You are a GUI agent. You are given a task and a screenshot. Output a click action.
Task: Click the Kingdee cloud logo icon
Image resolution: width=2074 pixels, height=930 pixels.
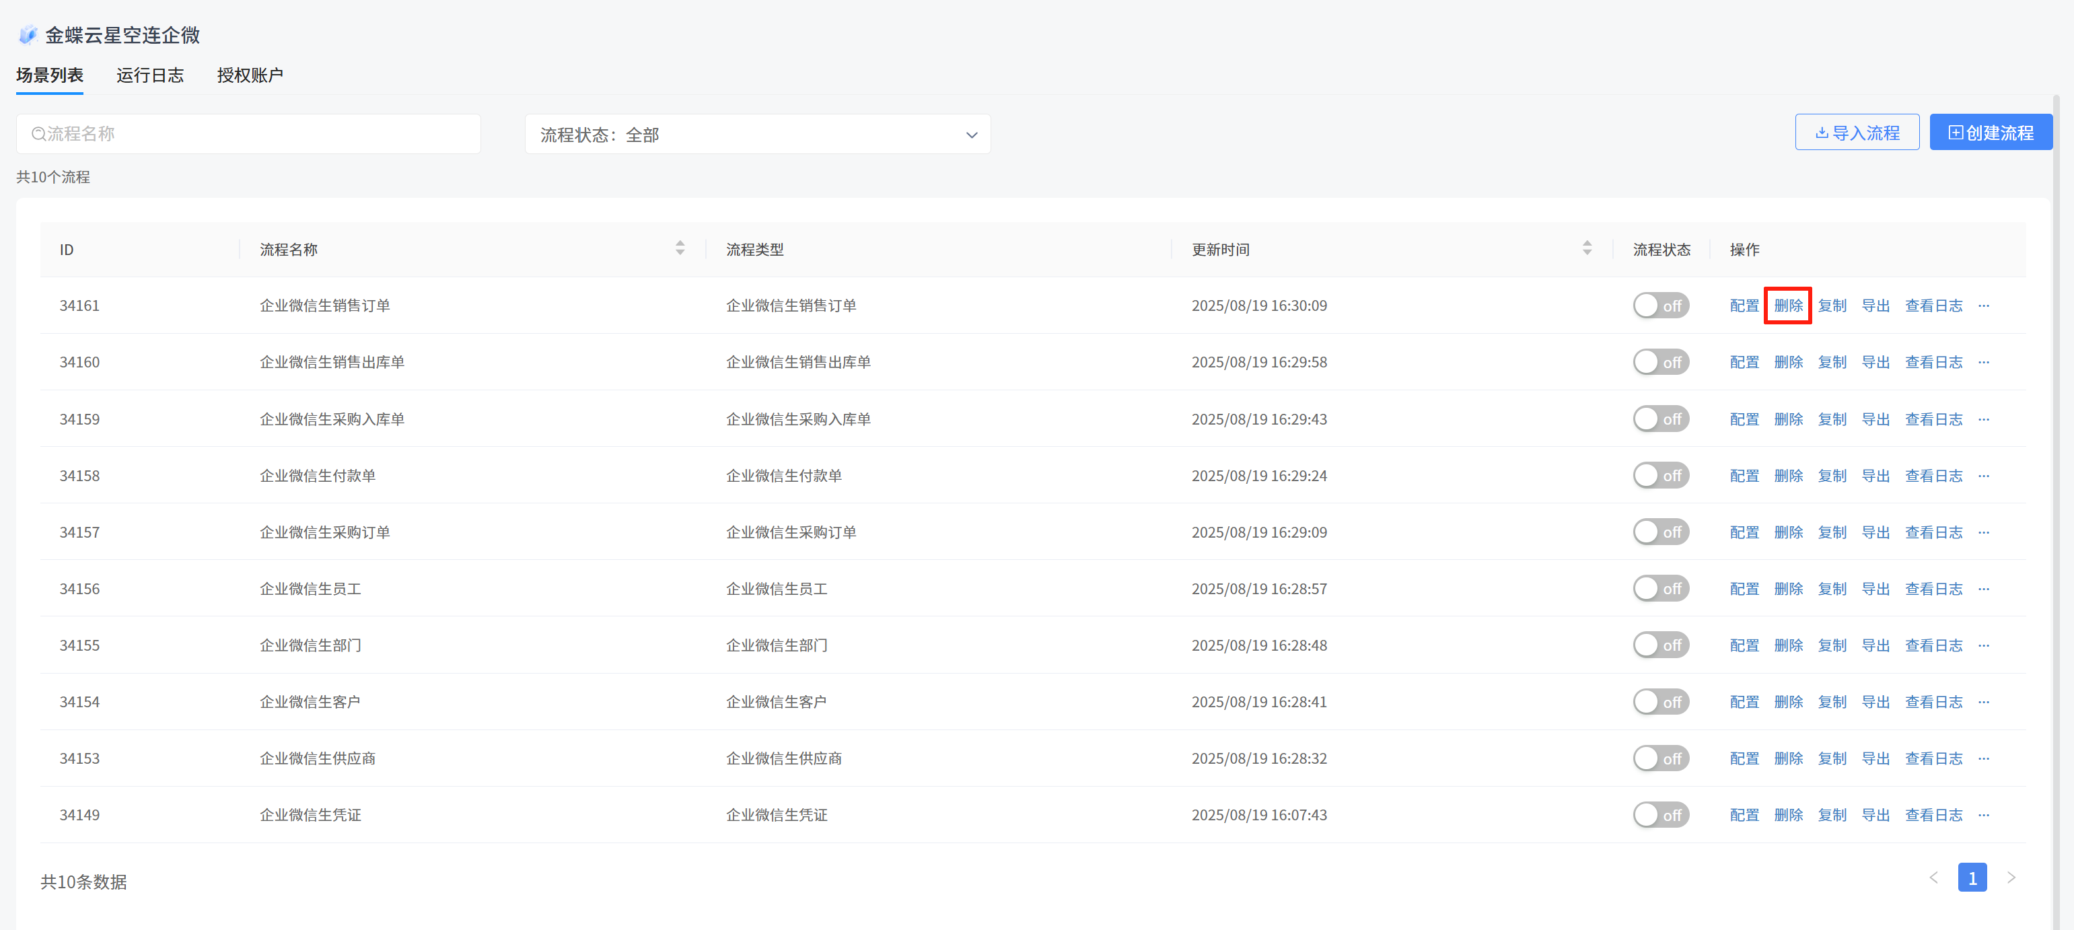pyautogui.click(x=28, y=34)
